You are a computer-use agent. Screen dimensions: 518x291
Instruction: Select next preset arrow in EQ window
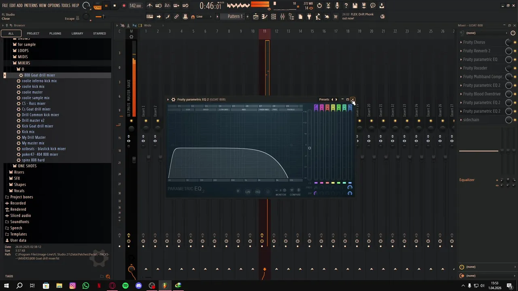336,99
